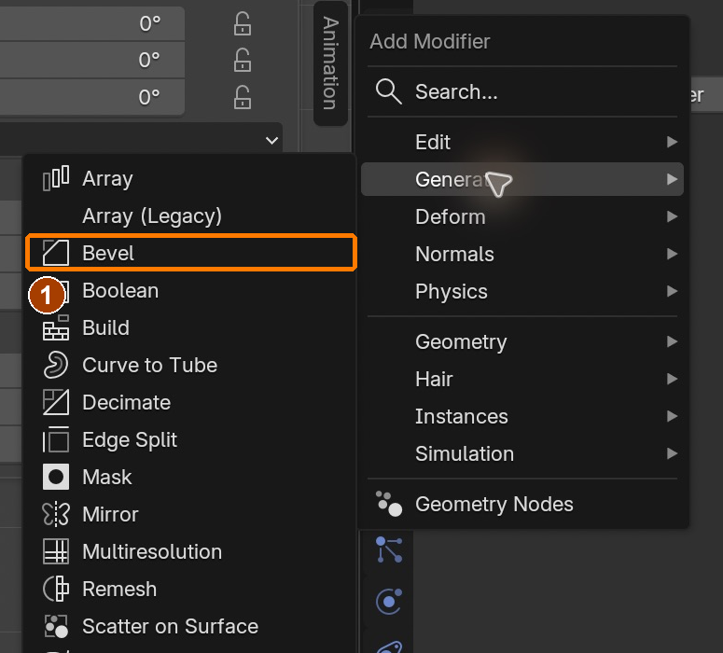Click the magnifier icon beside Search
The width and height of the screenshot is (723, 653).
(x=388, y=91)
